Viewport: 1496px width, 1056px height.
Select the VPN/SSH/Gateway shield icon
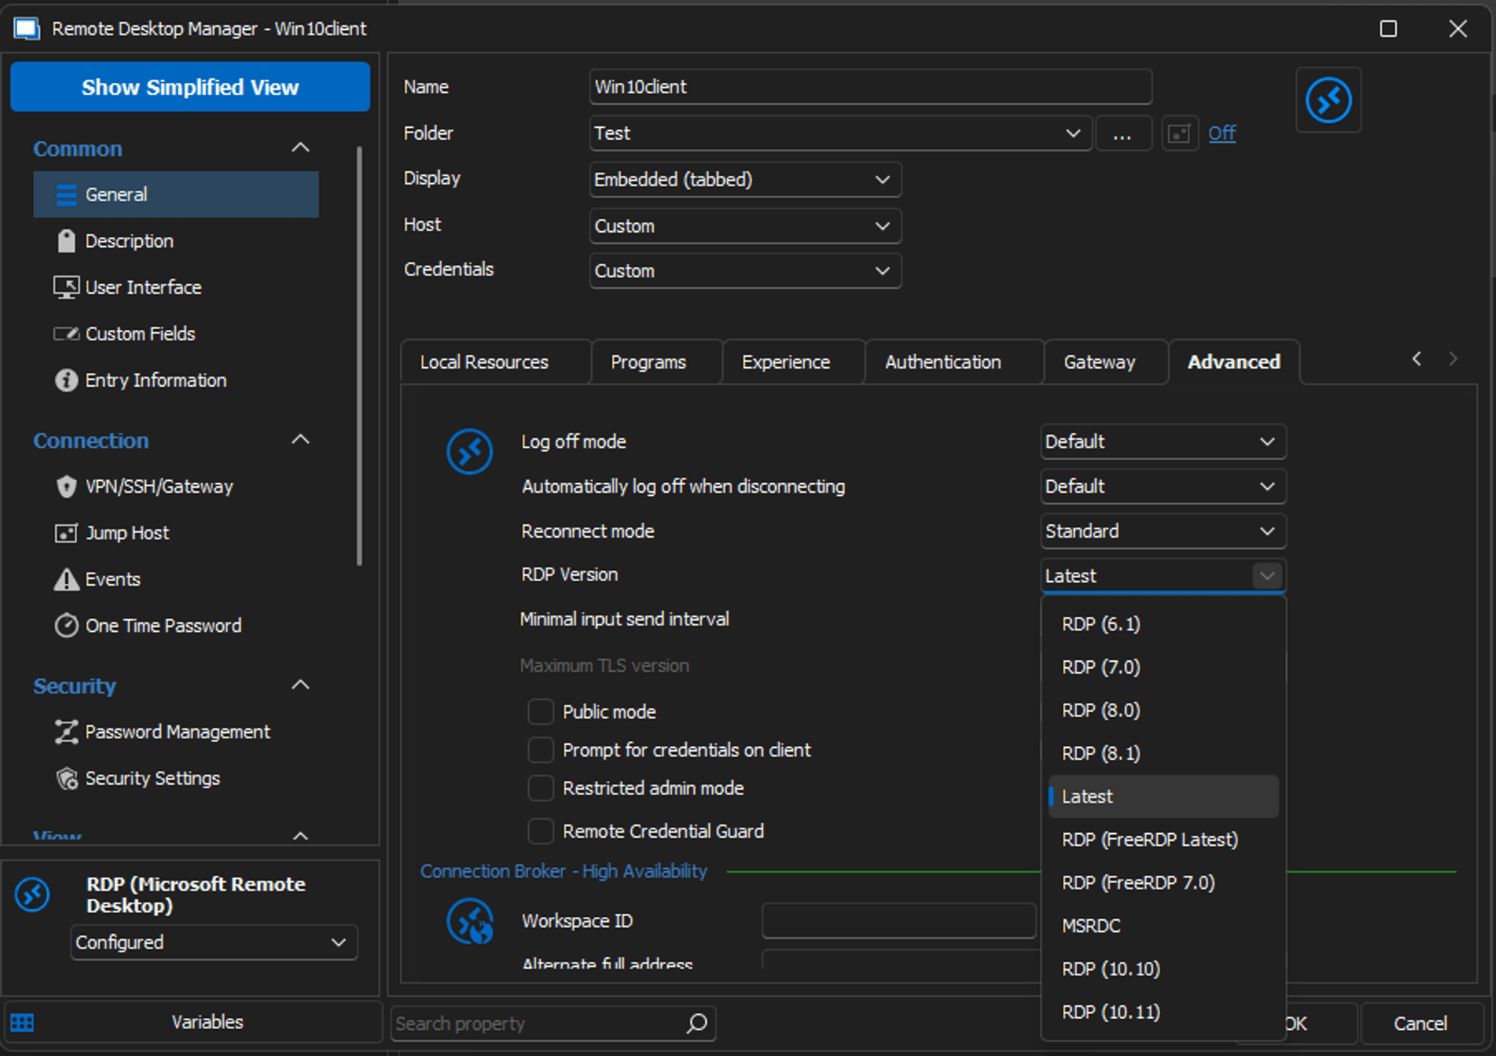click(x=67, y=486)
